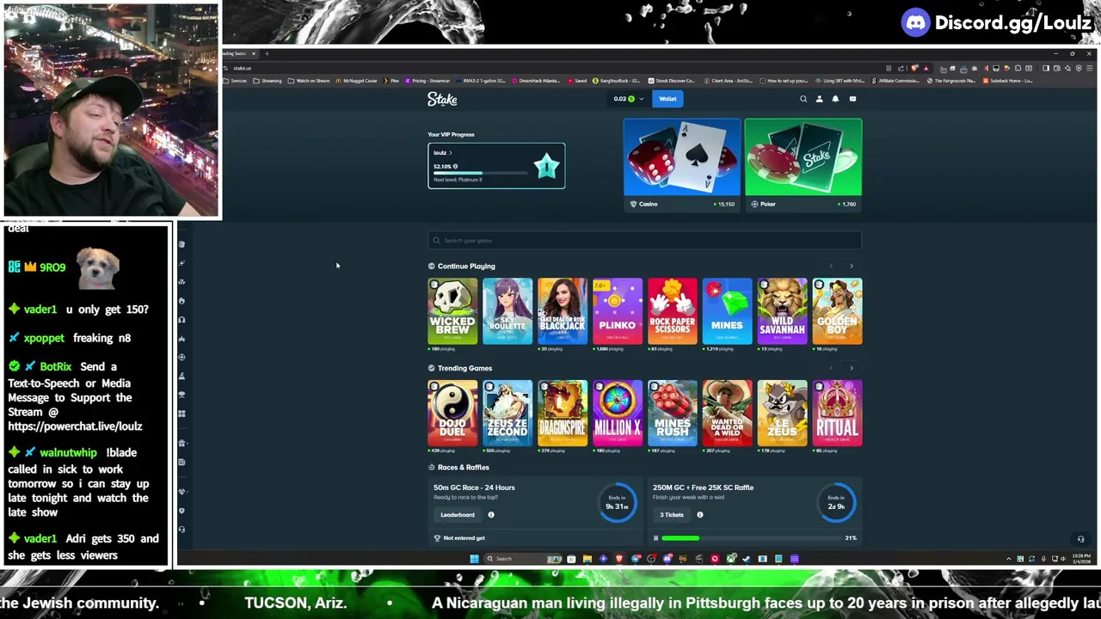Open the shield icon in Stake sidebar
This screenshot has height=619, width=1101.
tap(181, 510)
